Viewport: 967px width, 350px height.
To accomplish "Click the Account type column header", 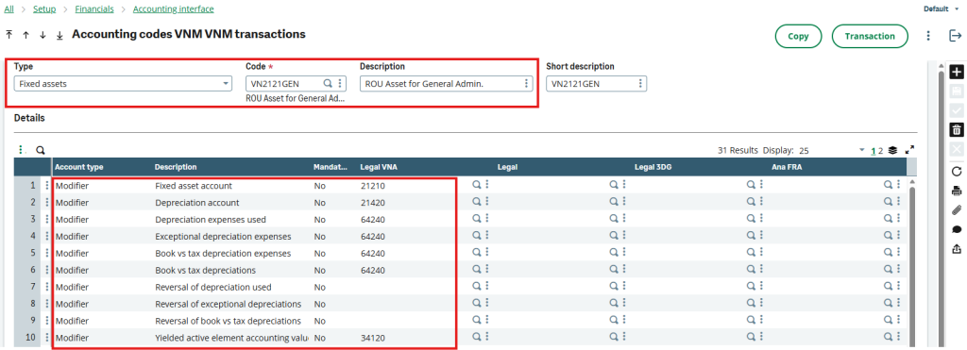I will point(79,167).
